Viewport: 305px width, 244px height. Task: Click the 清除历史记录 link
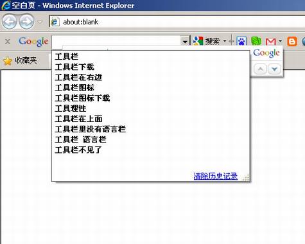[216, 176]
